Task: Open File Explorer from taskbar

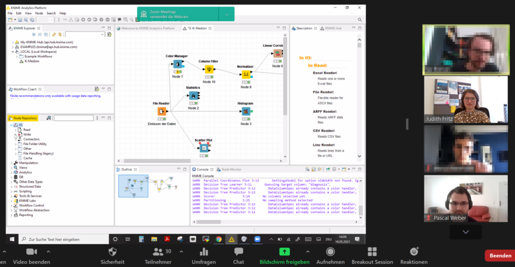Action: pyautogui.click(x=154, y=240)
